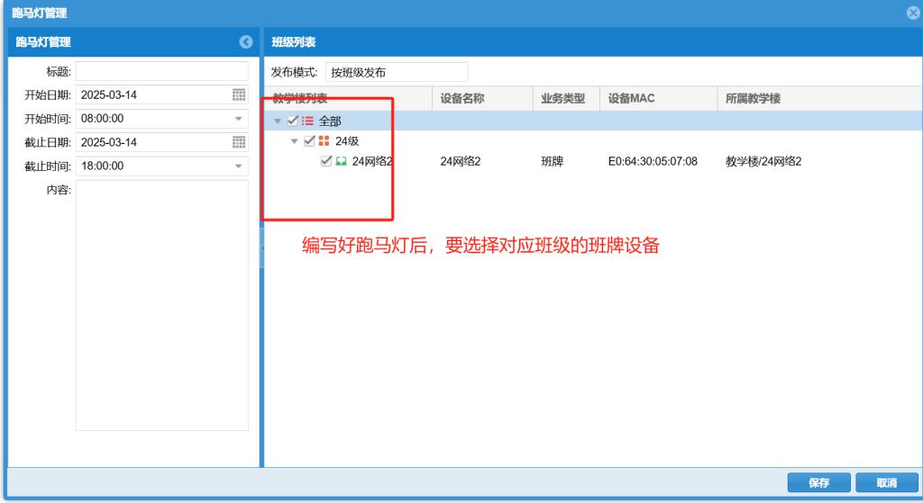The width and height of the screenshot is (923, 503).
Task: Open the 截止日期 calendar picker icon
Action: coord(238,142)
